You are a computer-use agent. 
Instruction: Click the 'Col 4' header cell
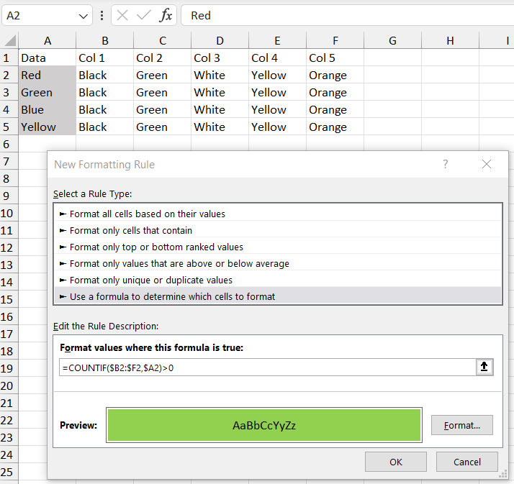(x=278, y=58)
